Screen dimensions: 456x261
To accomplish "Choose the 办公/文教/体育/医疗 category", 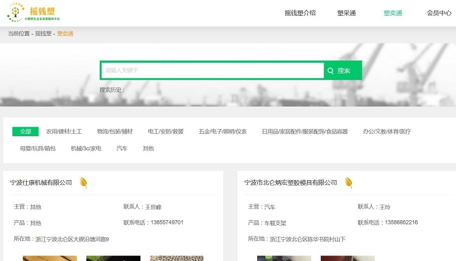I will pyautogui.click(x=387, y=131).
